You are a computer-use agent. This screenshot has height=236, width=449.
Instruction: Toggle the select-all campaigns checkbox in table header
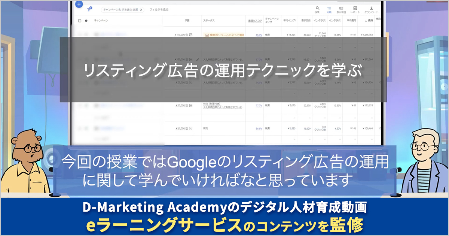80,20
